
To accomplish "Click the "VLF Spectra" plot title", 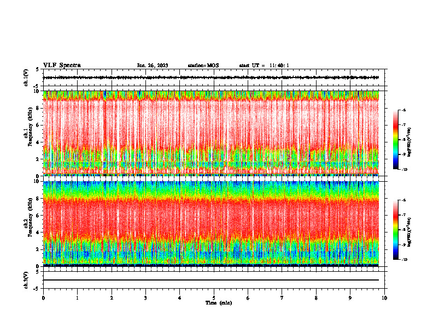I will (x=62, y=65).
